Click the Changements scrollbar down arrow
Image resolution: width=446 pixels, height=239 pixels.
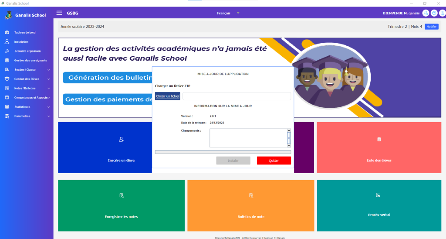[x=289, y=145]
